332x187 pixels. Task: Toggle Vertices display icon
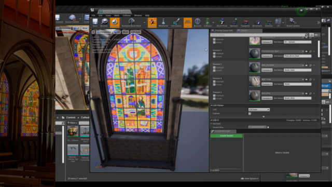(269, 22)
